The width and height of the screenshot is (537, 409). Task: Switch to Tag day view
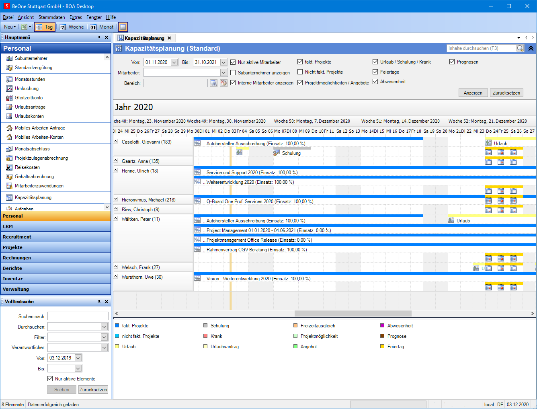pyautogui.click(x=45, y=27)
